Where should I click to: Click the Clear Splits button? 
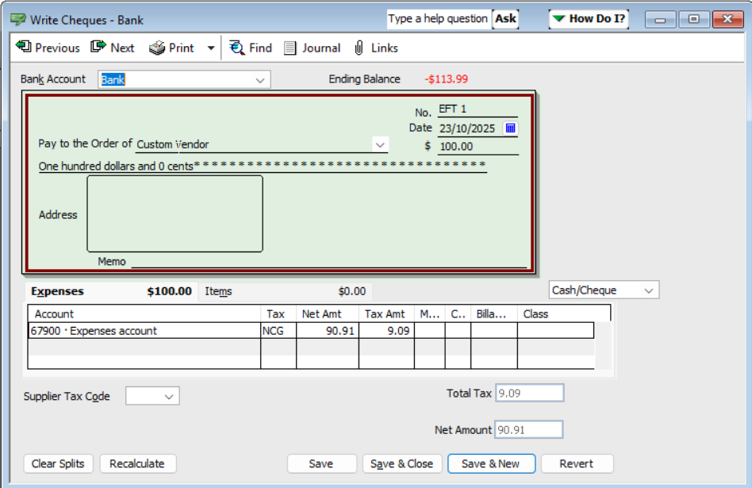pyautogui.click(x=58, y=463)
